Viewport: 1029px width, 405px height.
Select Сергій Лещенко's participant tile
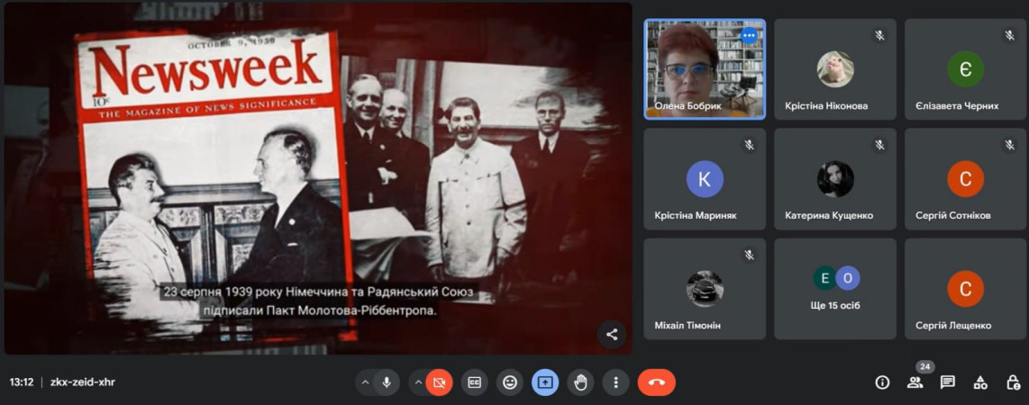tap(965, 289)
